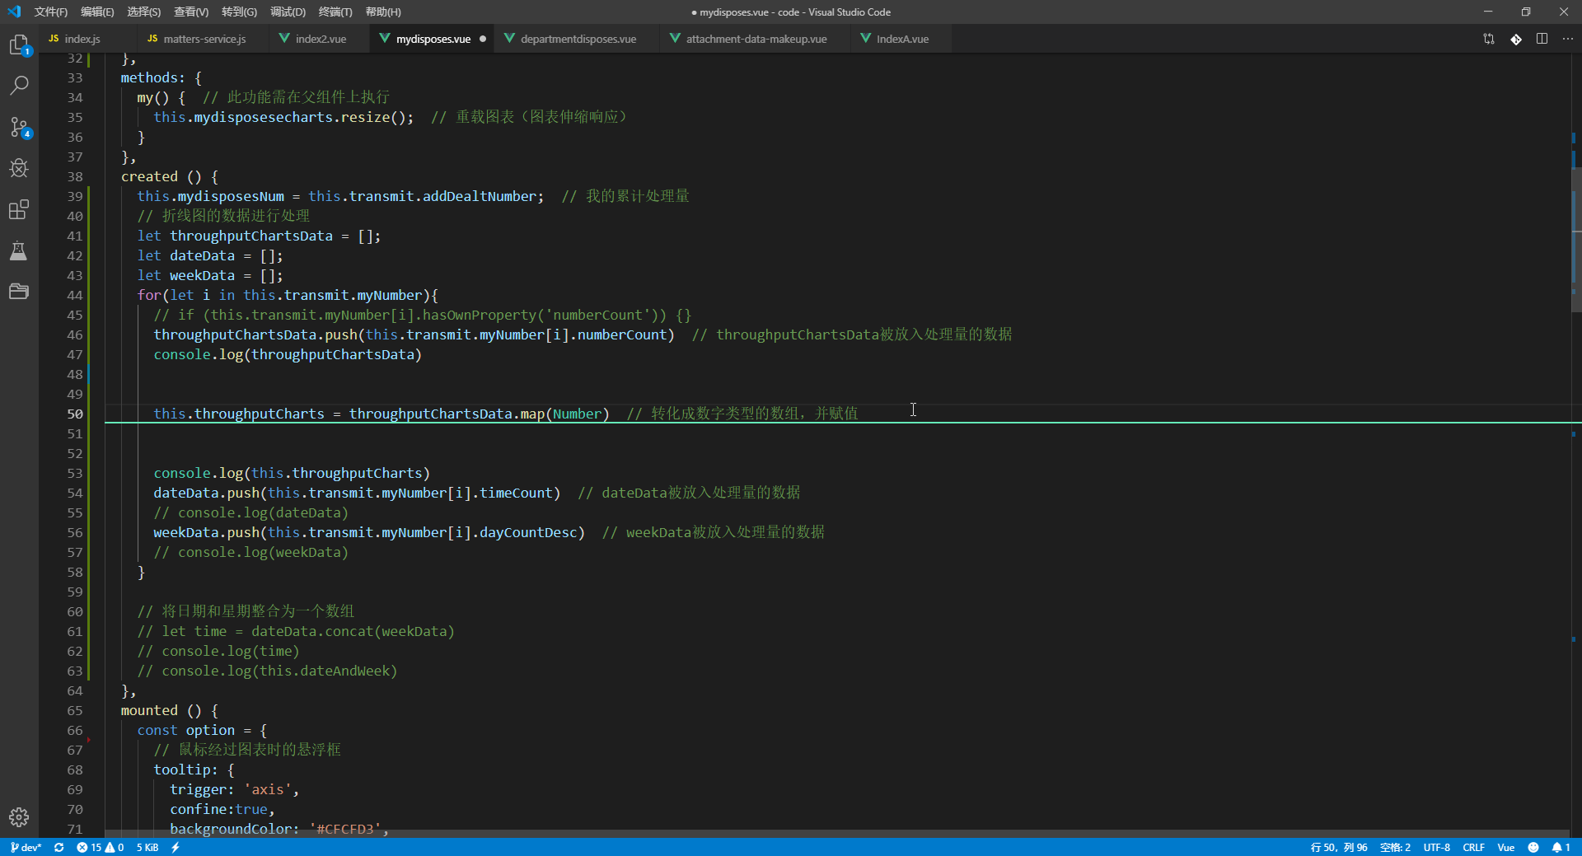Click 'addDealtNumber' on line 39
This screenshot has width=1582, height=856.
point(480,196)
